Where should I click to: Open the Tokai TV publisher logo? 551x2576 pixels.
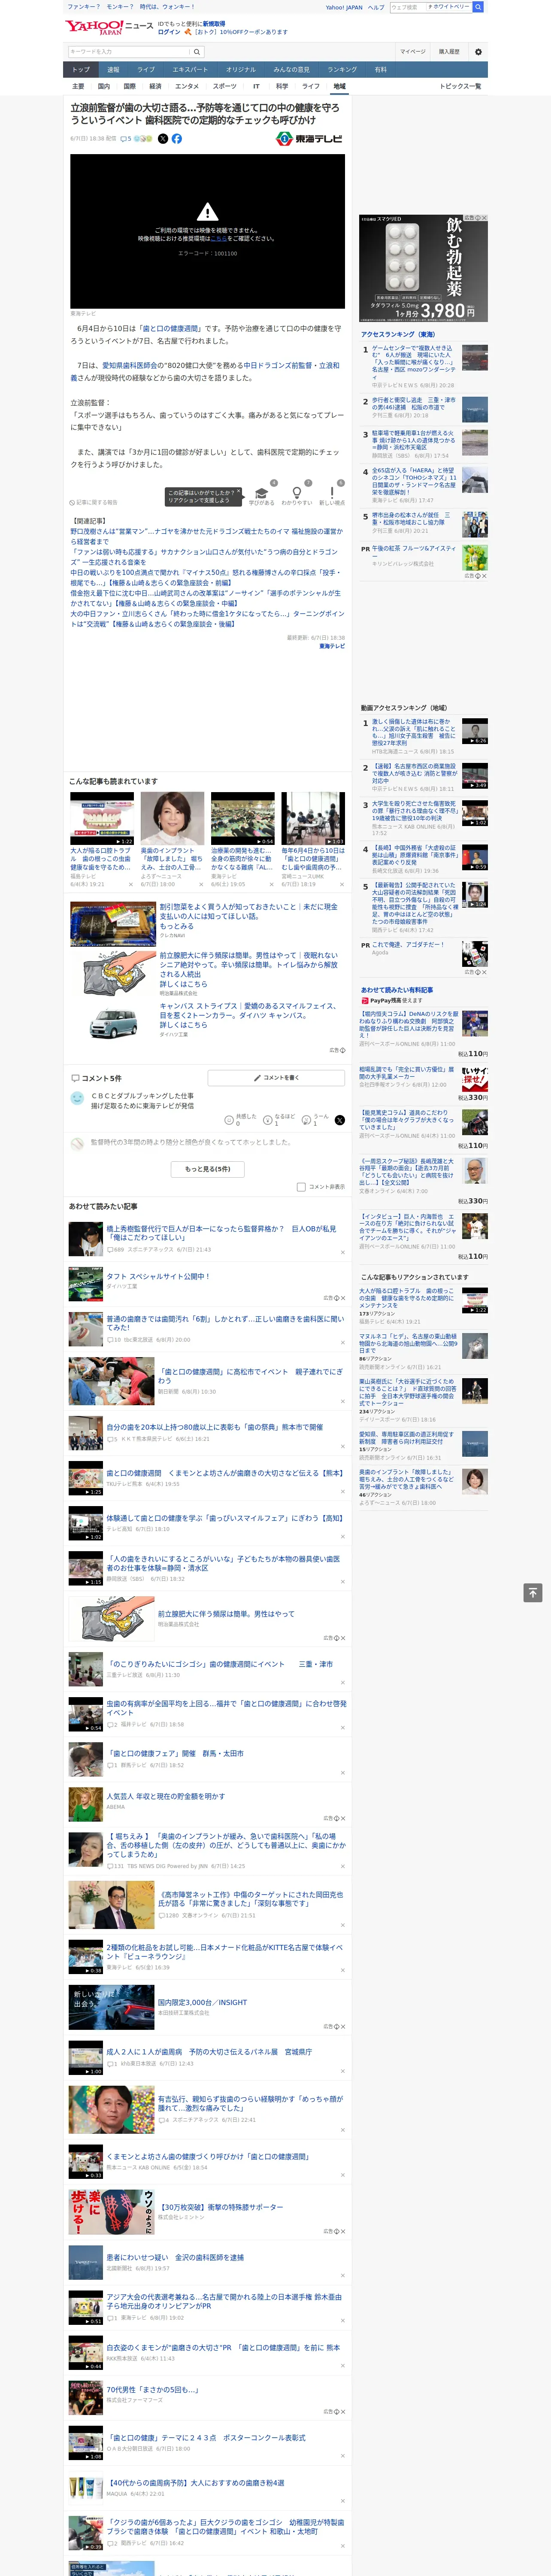pos(310,139)
